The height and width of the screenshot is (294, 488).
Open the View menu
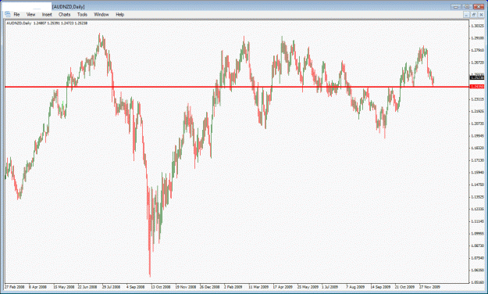coord(30,14)
